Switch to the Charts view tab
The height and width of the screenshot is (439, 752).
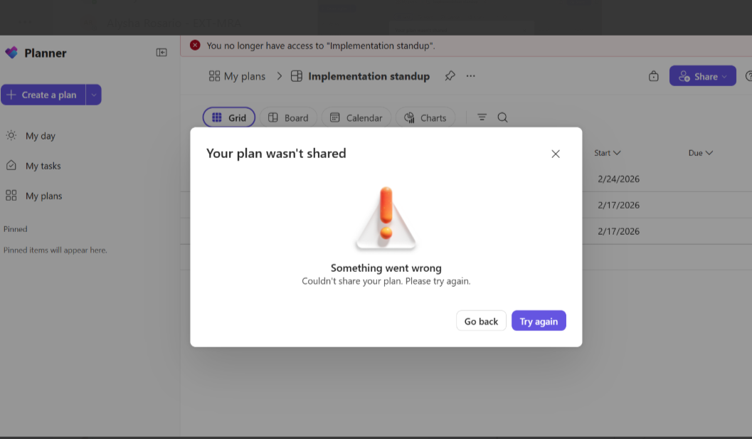pyautogui.click(x=425, y=117)
